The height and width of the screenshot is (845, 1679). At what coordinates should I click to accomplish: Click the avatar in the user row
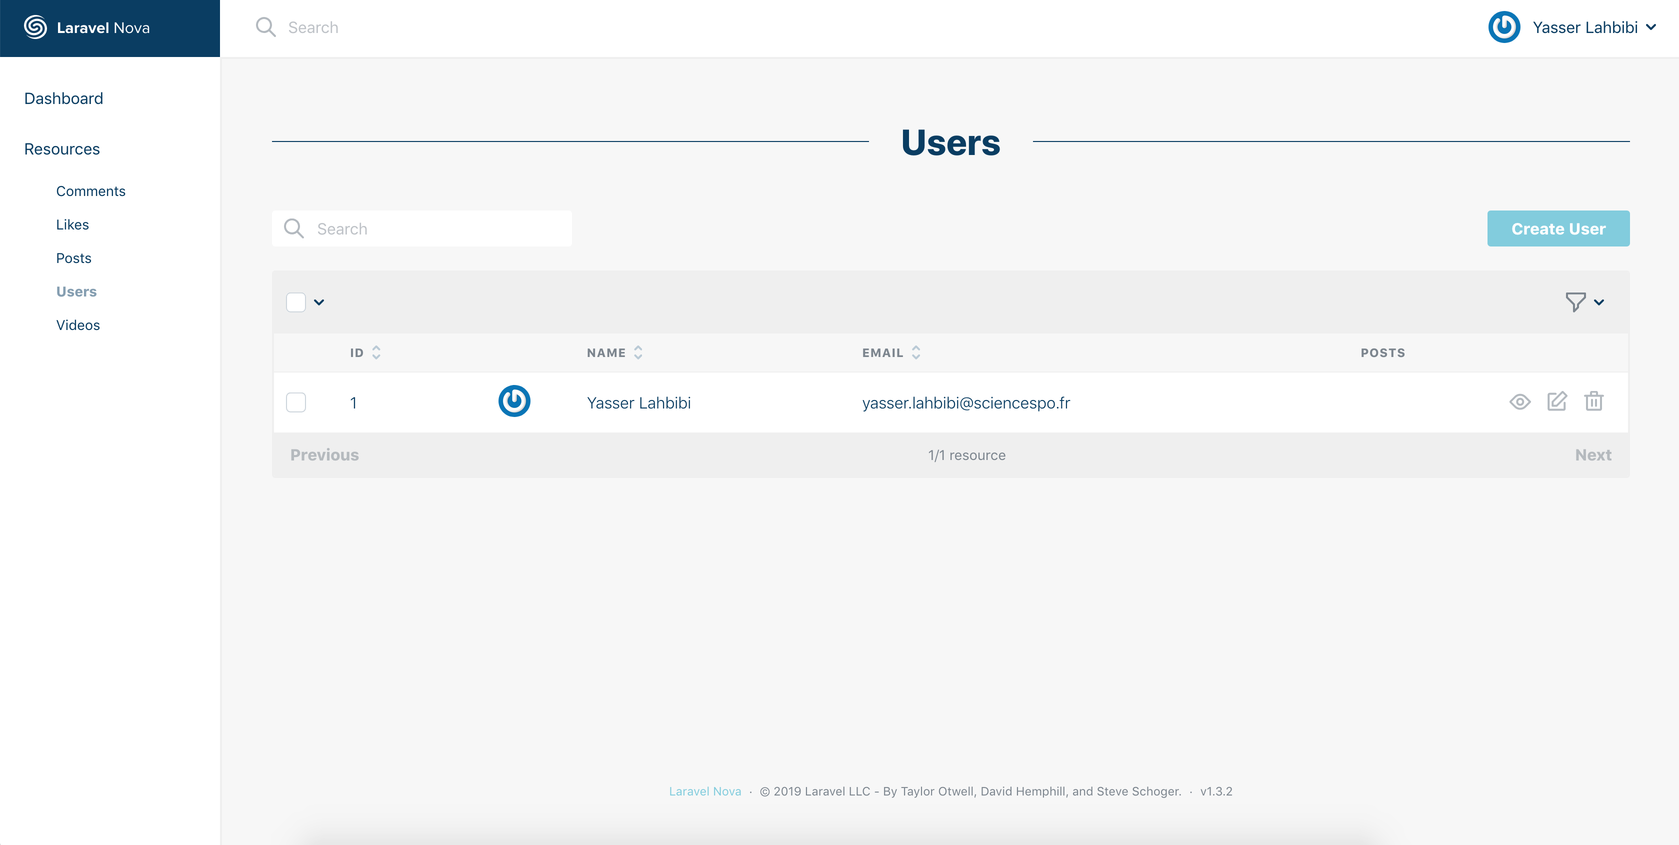tap(514, 401)
